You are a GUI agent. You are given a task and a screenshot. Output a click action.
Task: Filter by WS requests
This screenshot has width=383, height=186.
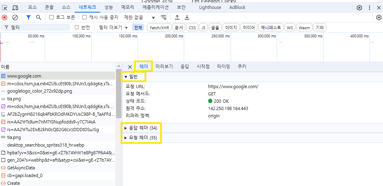[x=290, y=28]
